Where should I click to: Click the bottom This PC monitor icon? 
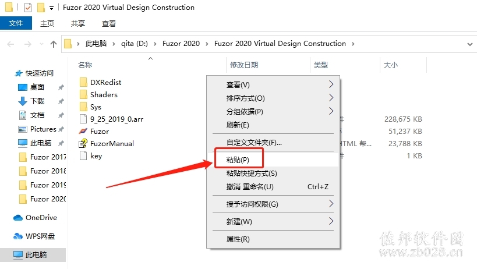(x=18, y=254)
